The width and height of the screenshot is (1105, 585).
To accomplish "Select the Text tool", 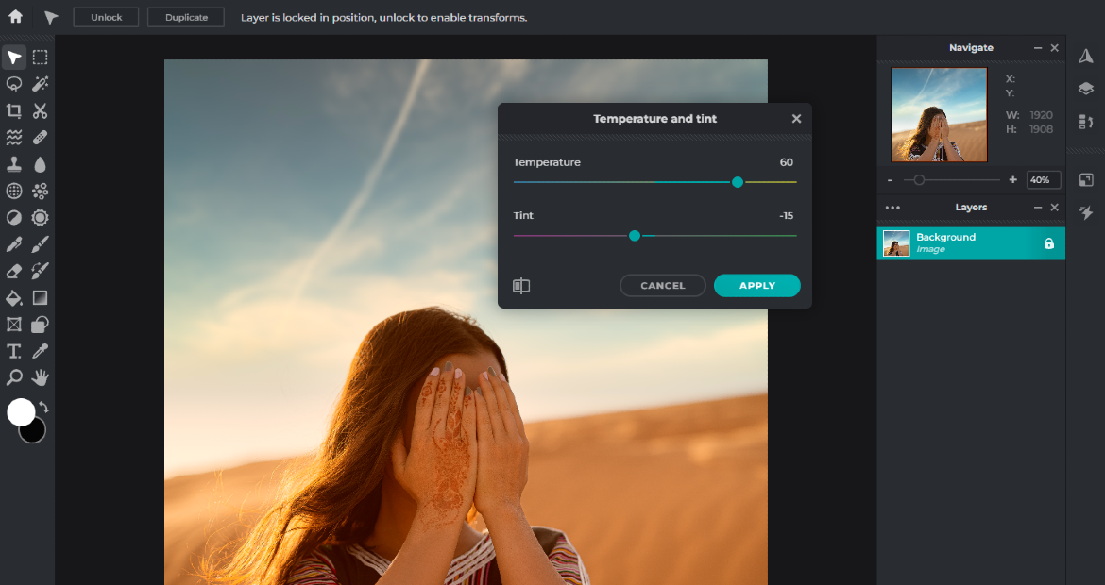I will [13, 350].
